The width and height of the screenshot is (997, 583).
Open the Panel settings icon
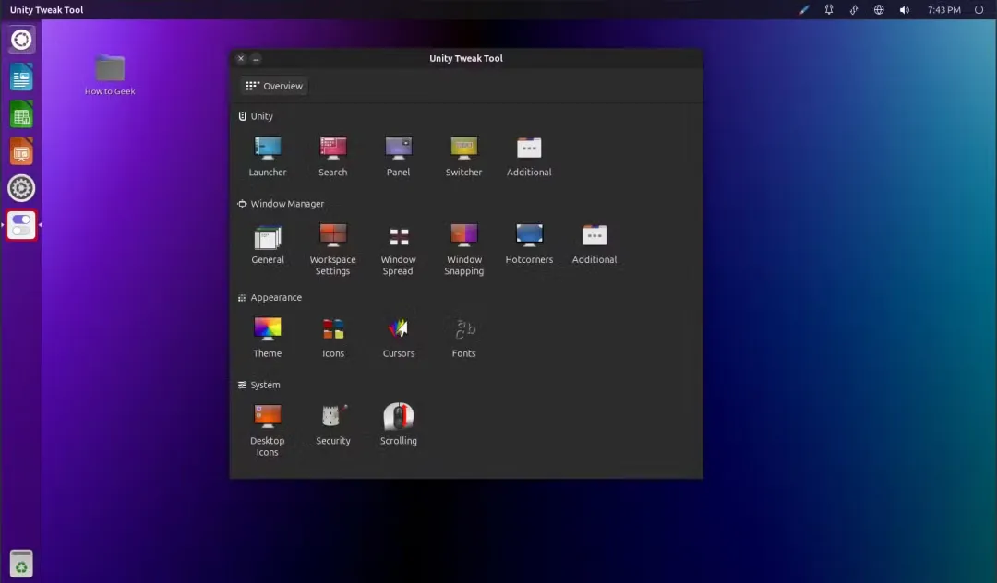coord(399,156)
